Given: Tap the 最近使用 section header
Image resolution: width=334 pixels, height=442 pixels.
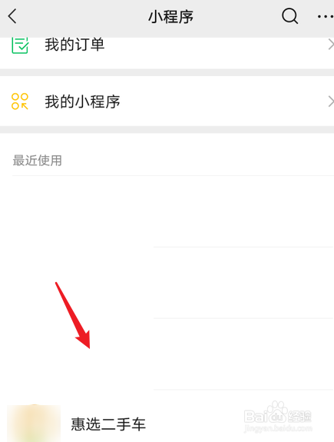Looking at the screenshot, I should click(x=37, y=161).
